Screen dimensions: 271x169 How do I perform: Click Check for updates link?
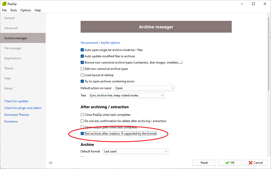16,101
